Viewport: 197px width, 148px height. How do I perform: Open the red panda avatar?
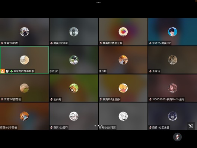click(x=74, y=88)
